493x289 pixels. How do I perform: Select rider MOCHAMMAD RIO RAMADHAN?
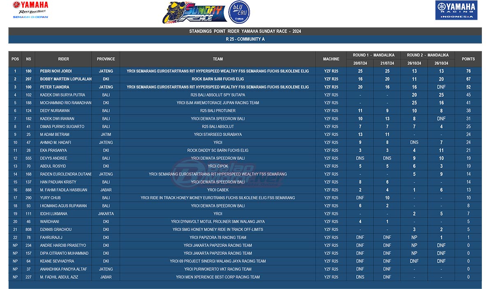point(66,103)
